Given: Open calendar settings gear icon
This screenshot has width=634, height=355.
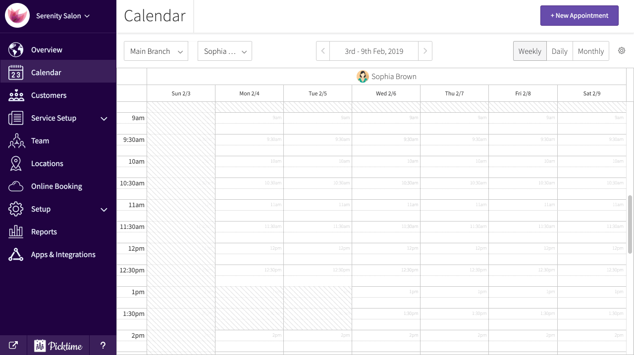Looking at the screenshot, I should coord(622,51).
